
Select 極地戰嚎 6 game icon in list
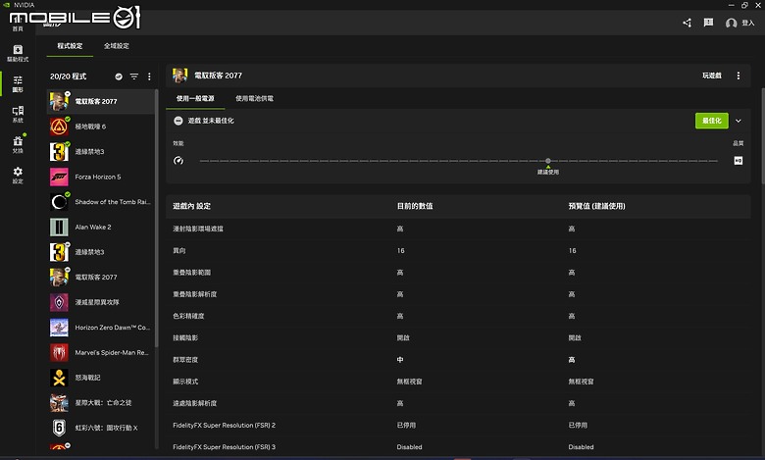click(59, 127)
